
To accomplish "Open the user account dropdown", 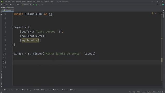I will point(18,5).
